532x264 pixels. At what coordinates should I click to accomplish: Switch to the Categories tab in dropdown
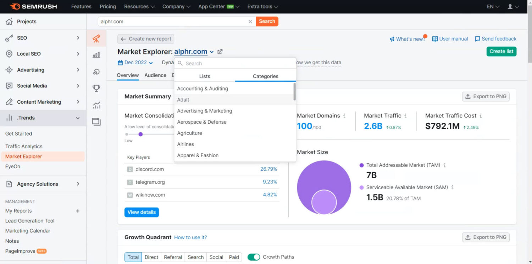pyautogui.click(x=265, y=76)
